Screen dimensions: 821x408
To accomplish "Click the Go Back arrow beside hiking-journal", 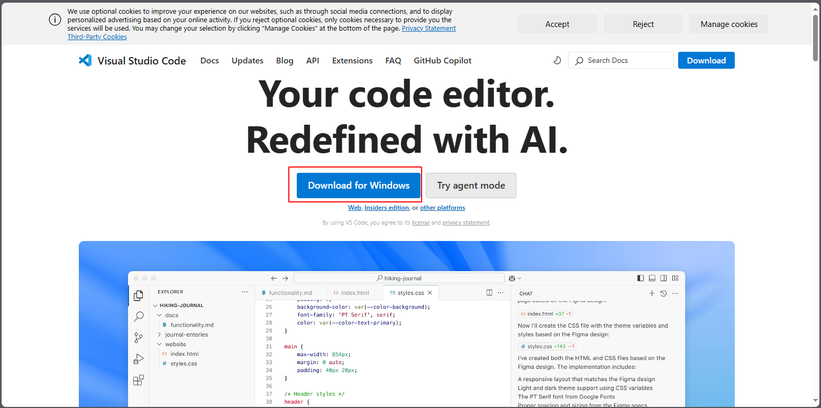I will tap(273, 278).
